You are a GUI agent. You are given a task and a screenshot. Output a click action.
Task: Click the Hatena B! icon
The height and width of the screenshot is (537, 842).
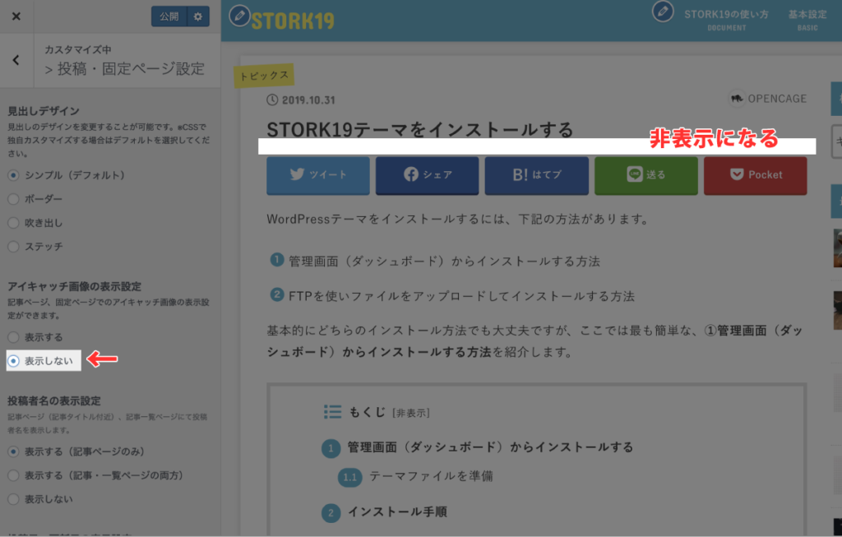coord(520,174)
